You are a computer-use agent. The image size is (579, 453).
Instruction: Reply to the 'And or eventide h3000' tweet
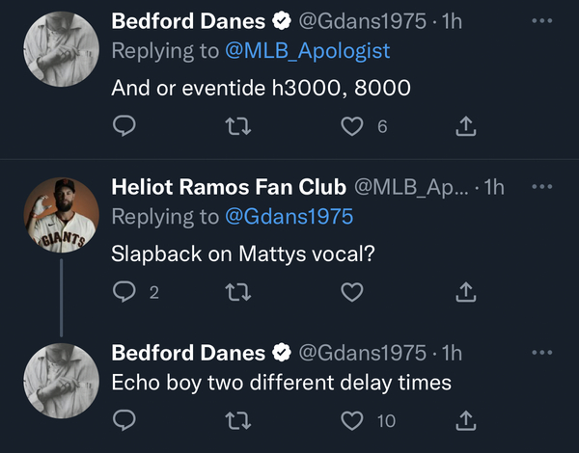coord(124,126)
